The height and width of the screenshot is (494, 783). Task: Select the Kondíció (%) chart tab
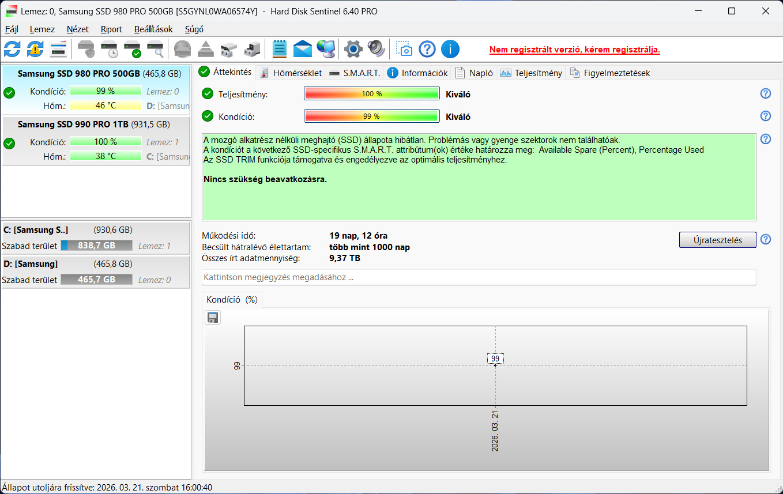click(232, 300)
